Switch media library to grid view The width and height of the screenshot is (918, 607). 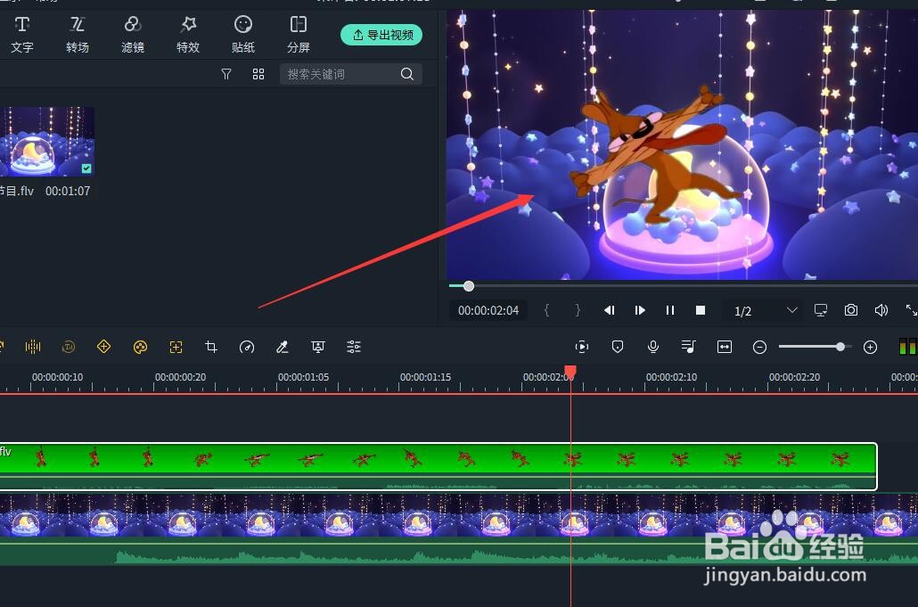[x=258, y=74]
